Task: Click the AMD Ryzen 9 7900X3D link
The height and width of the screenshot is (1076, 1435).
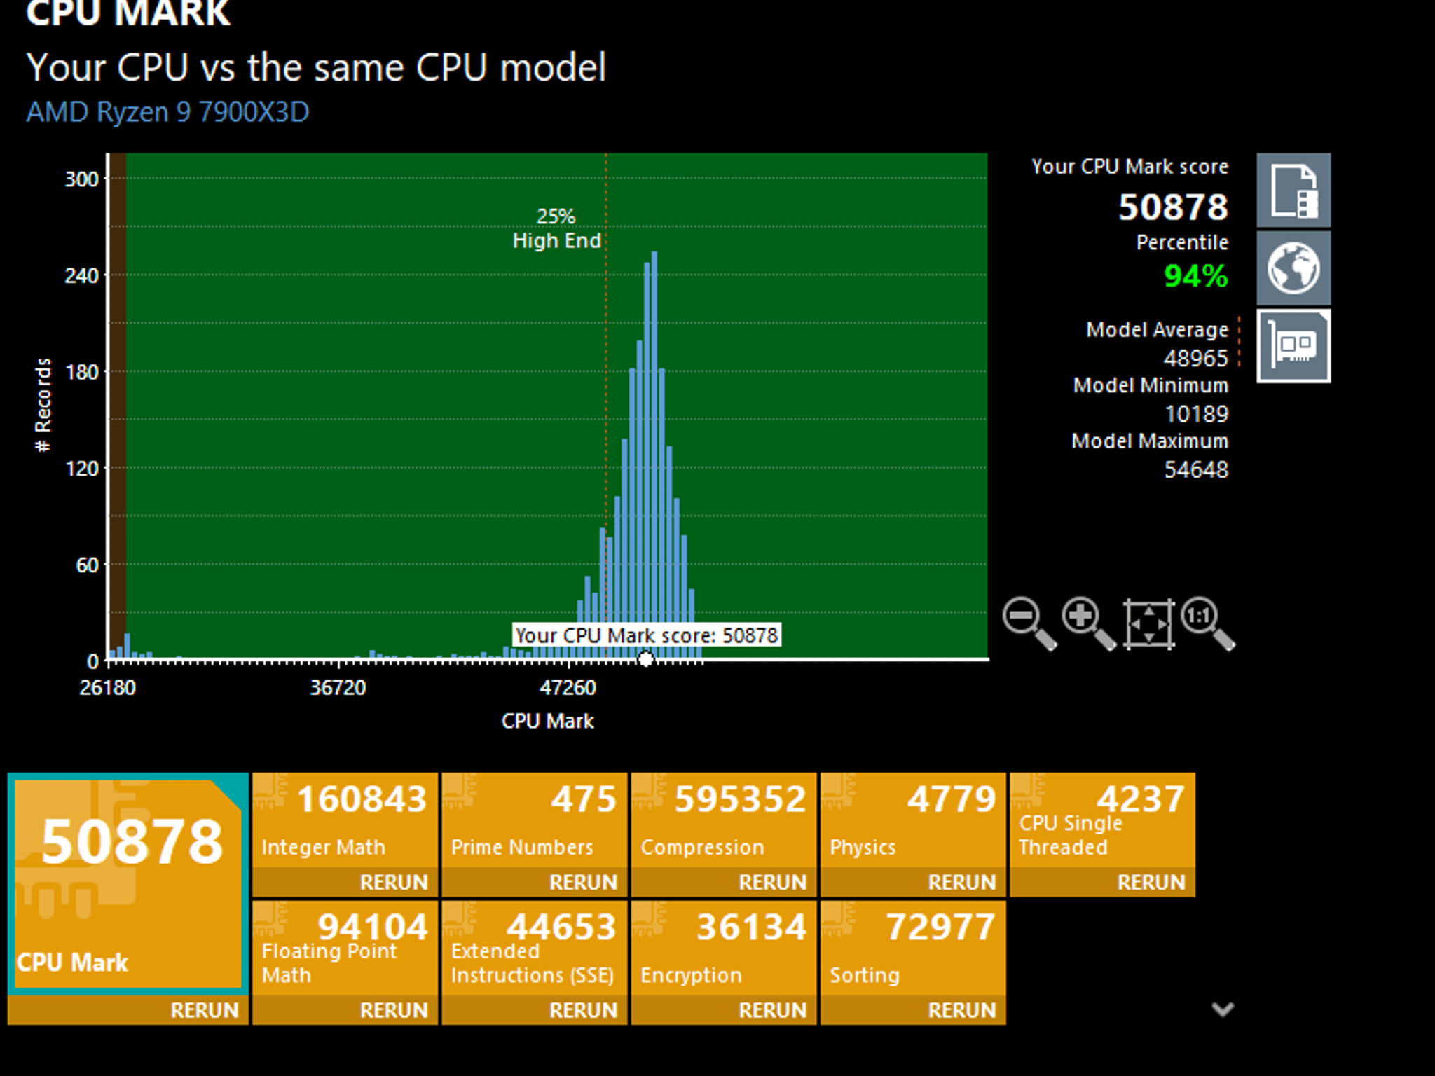Action: (x=167, y=112)
